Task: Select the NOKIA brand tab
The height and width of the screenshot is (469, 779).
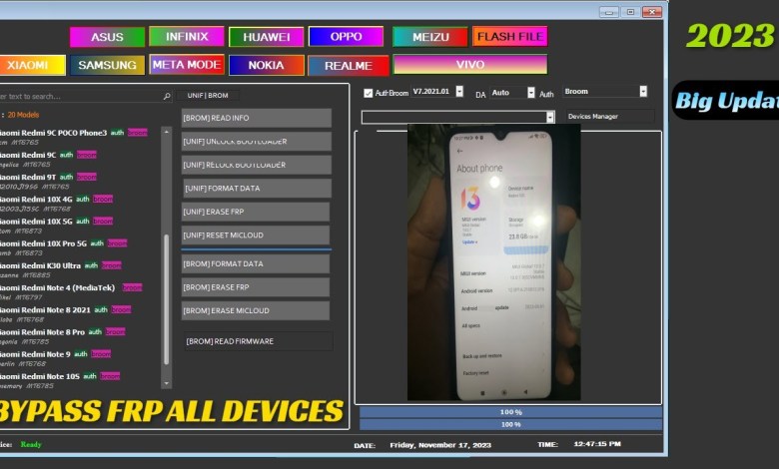Action: (267, 65)
